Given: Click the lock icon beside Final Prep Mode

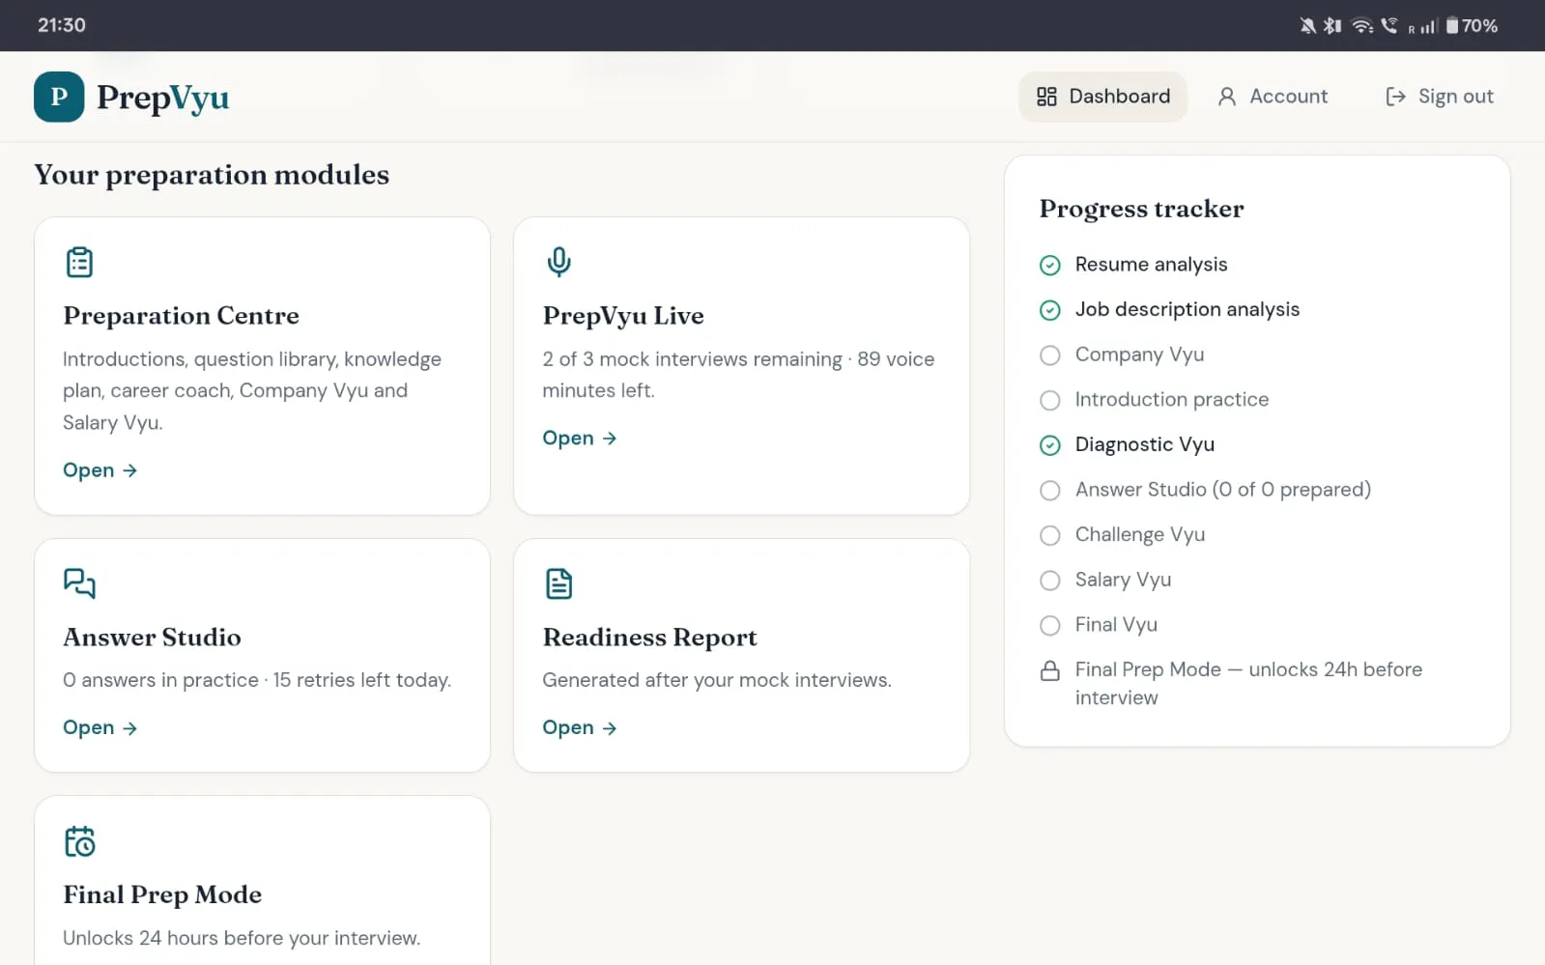Looking at the screenshot, I should (x=1049, y=670).
